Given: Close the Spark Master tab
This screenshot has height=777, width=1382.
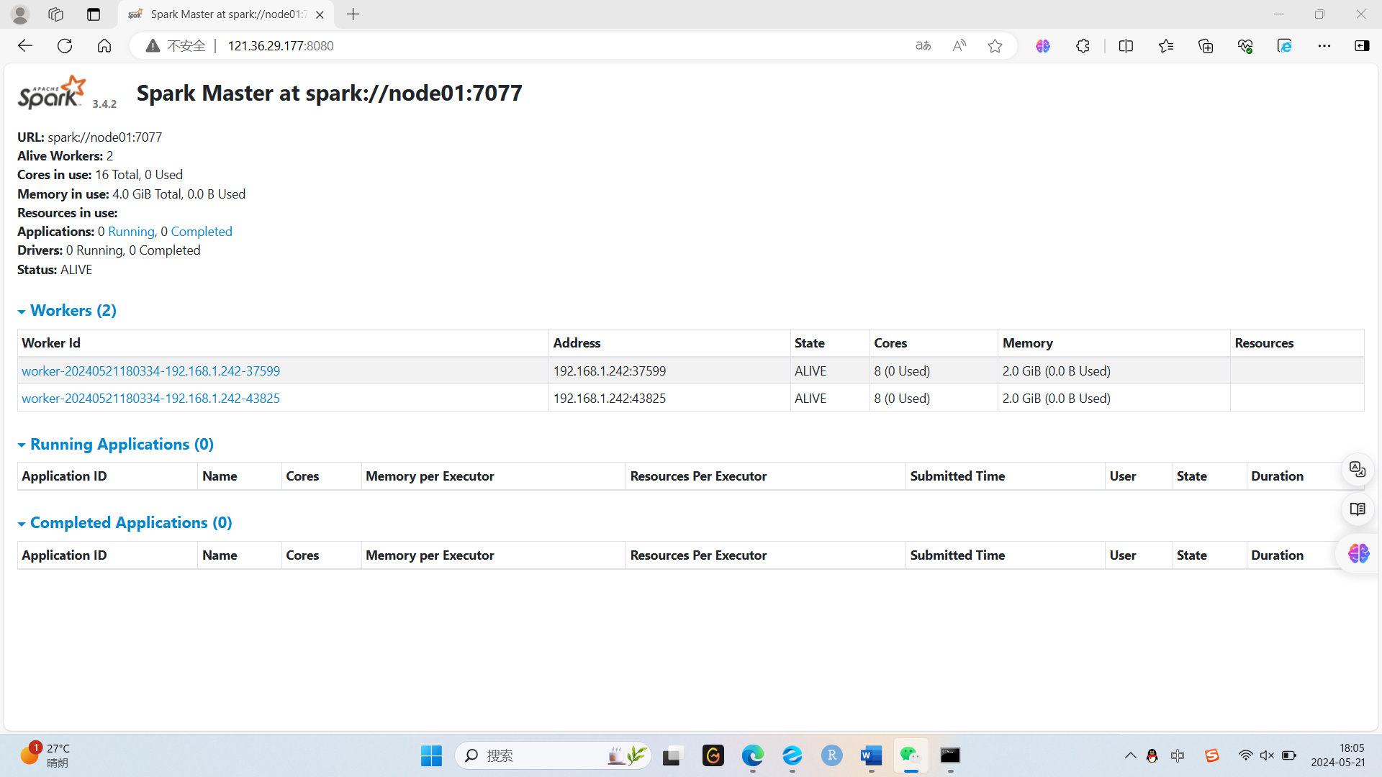Looking at the screenshot, I should [x=320, y=14].
